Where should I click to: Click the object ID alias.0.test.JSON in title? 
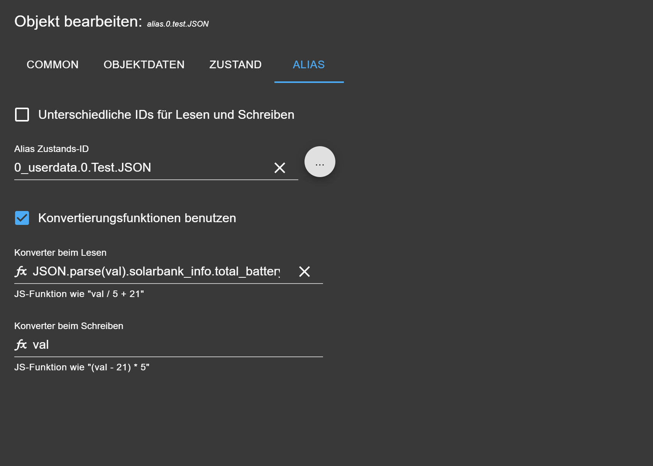pos(178,24)
